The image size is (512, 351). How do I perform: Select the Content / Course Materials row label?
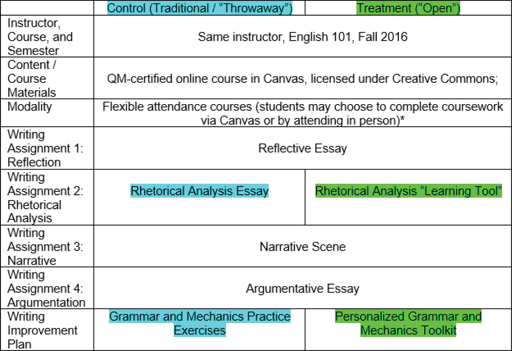pyautogui.click(x=33, y=79)
